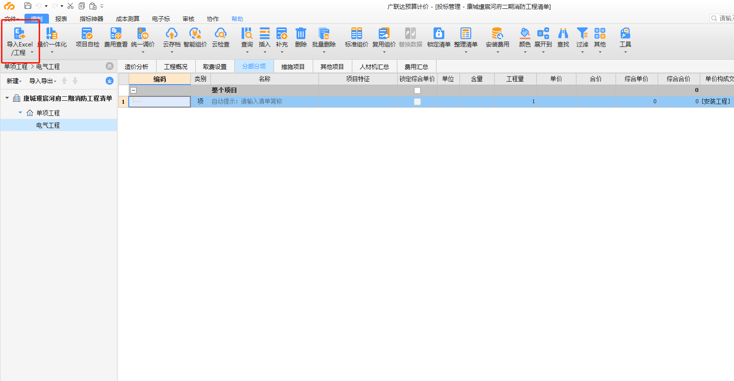
Task: Click the paste clipboard icon
Action: point(92,6)
